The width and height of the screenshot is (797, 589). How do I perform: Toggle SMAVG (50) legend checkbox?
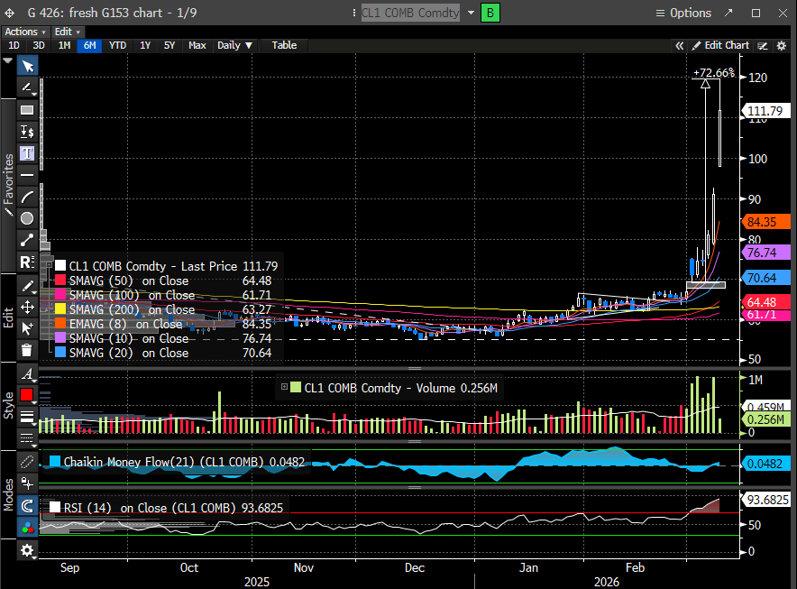[60, 281]
